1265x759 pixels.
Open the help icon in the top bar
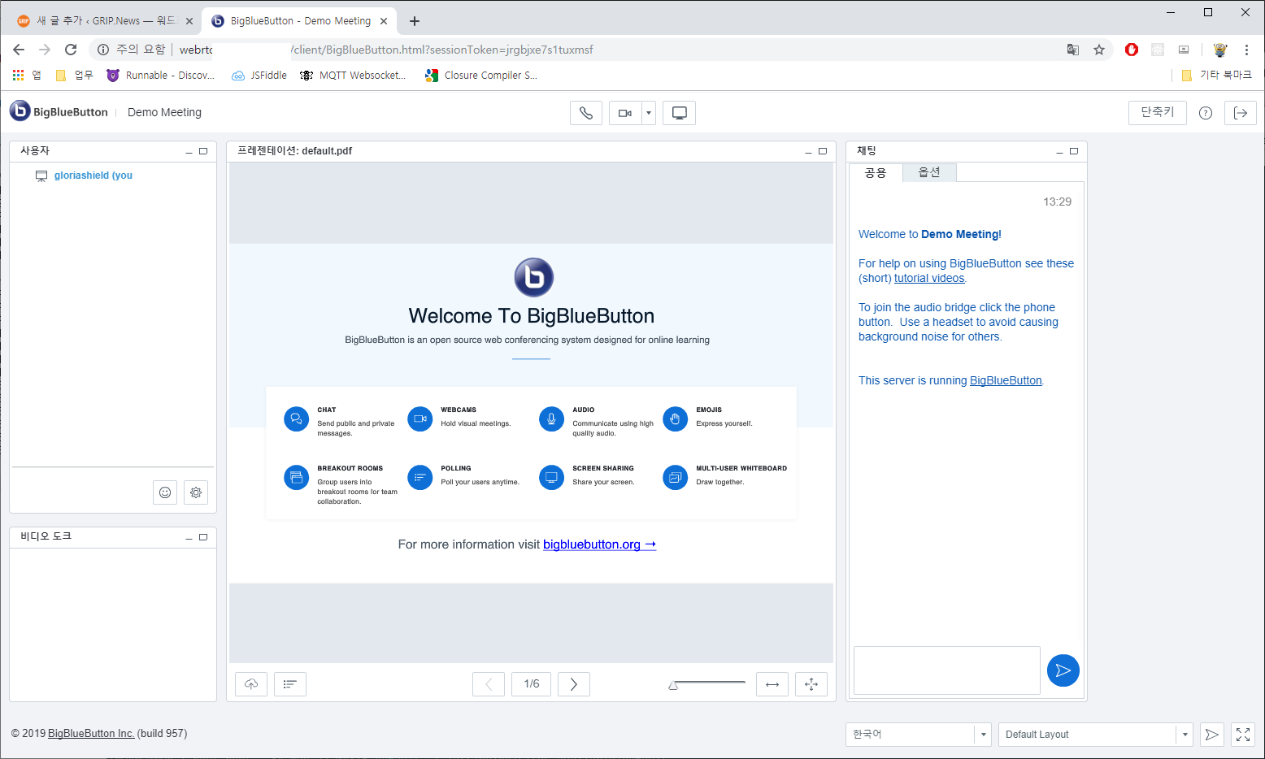tap(1206, 113)
